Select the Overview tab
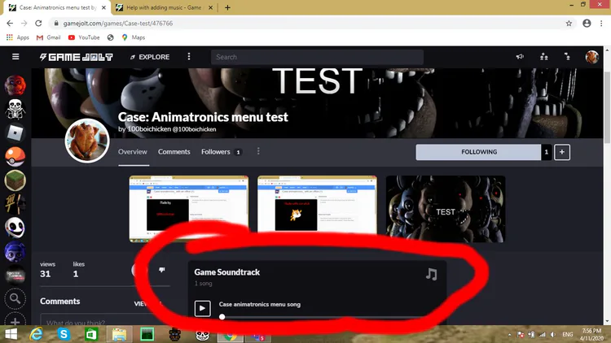The width and height of the screenshot is (611, 343). point(133,152)
